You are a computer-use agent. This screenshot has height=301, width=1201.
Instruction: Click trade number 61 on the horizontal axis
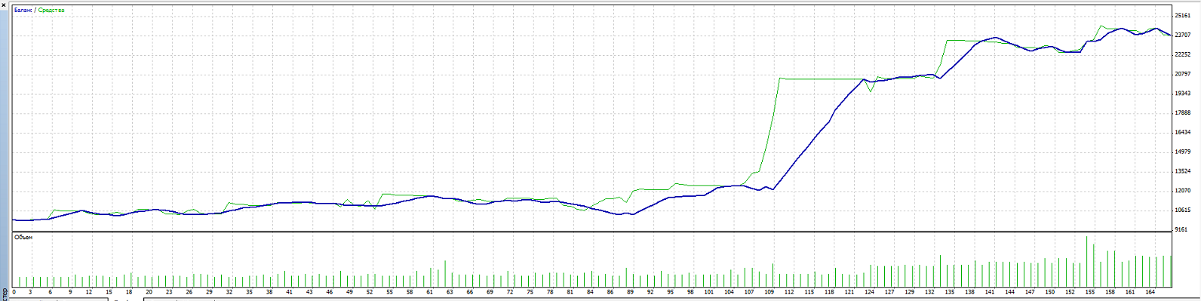coord(429,292)
